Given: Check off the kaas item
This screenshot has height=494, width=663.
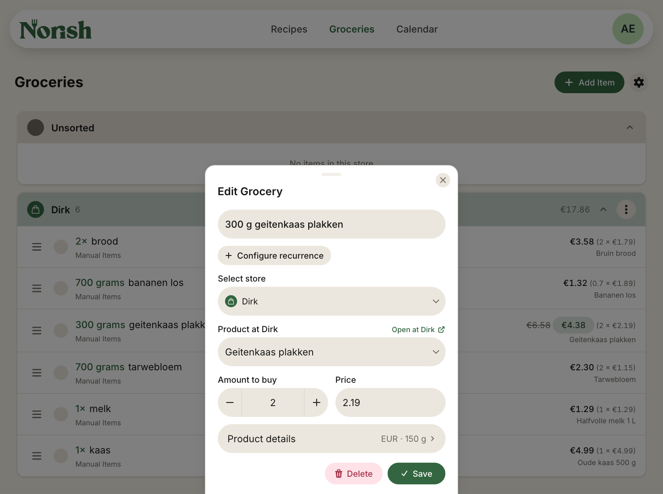Looking at the screenshot, I should [61, 456].
